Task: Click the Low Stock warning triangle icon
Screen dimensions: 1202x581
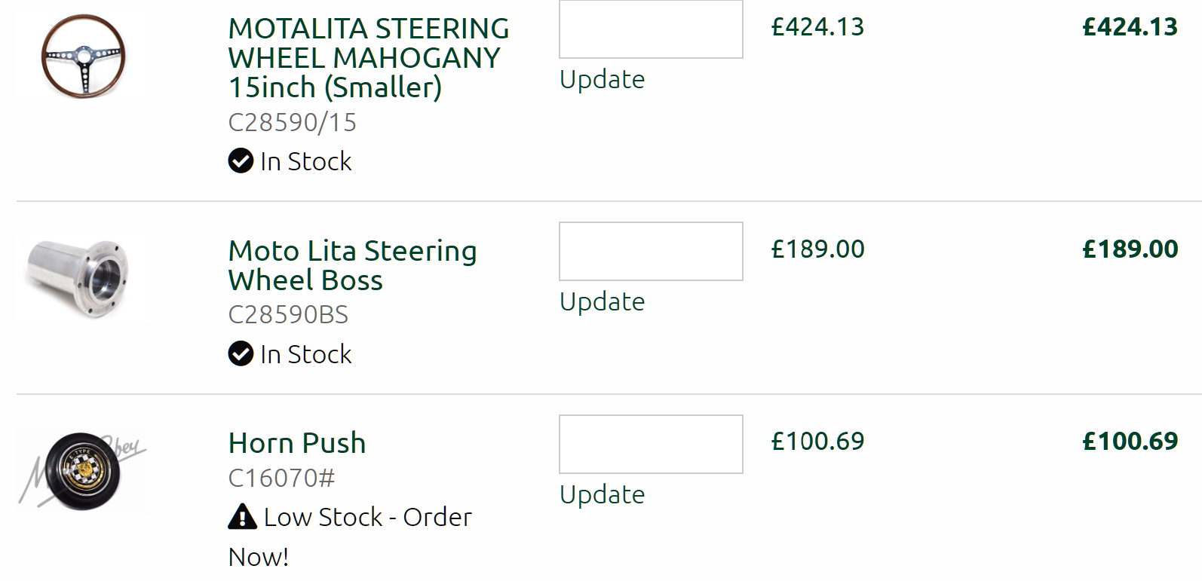Action: coord(242,517)
